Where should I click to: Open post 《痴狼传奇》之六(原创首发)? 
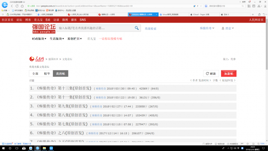pos(60,133)
